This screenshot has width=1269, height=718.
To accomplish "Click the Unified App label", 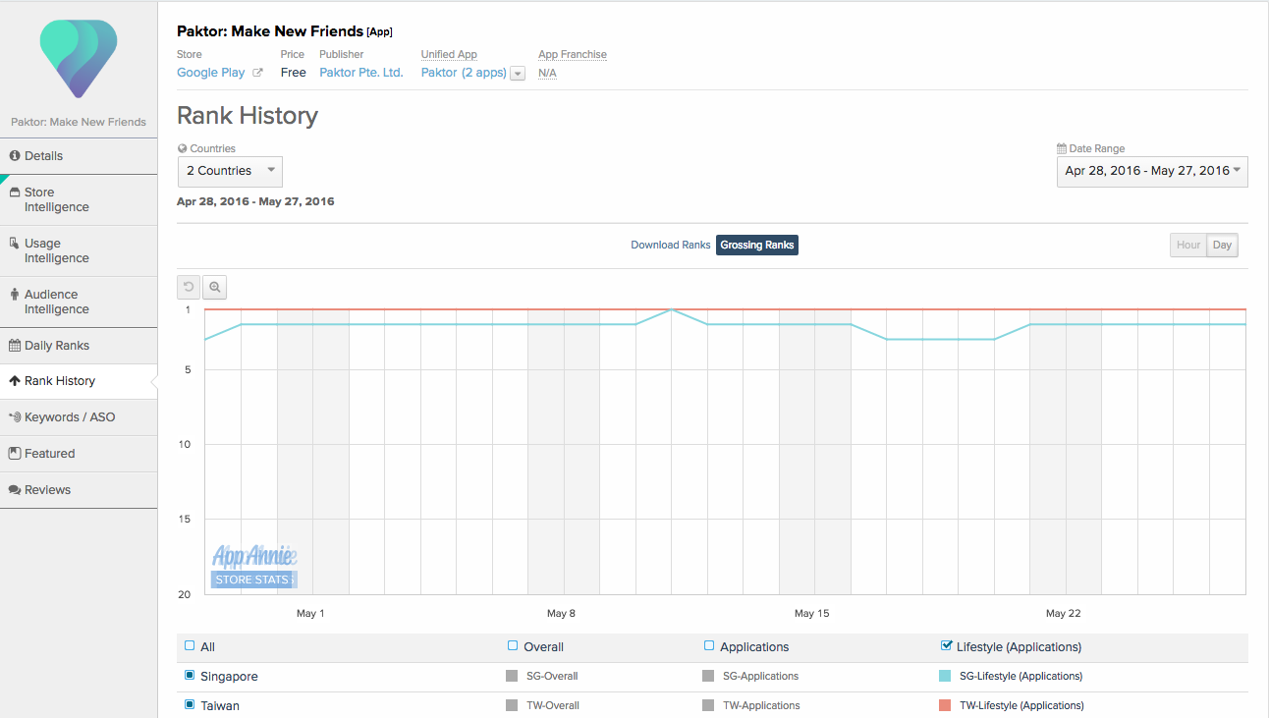I will [449, 55].
